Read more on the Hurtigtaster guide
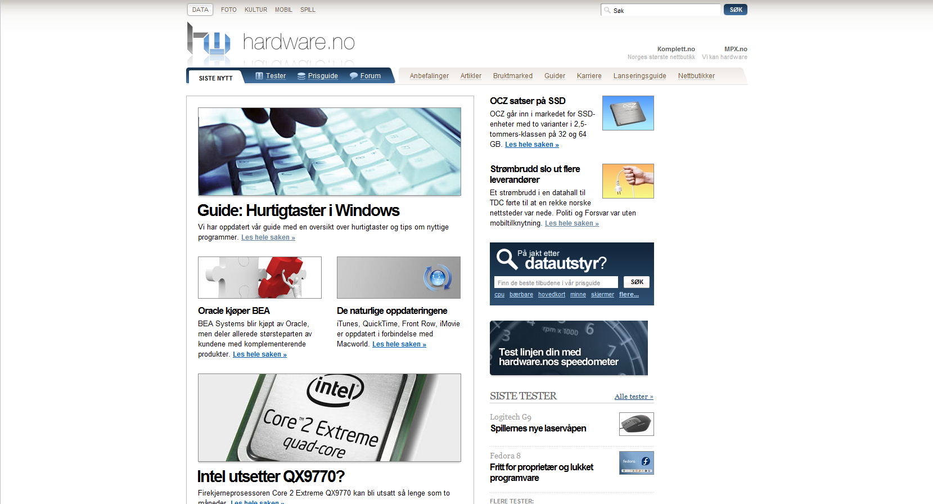 (x=268, y=237)
